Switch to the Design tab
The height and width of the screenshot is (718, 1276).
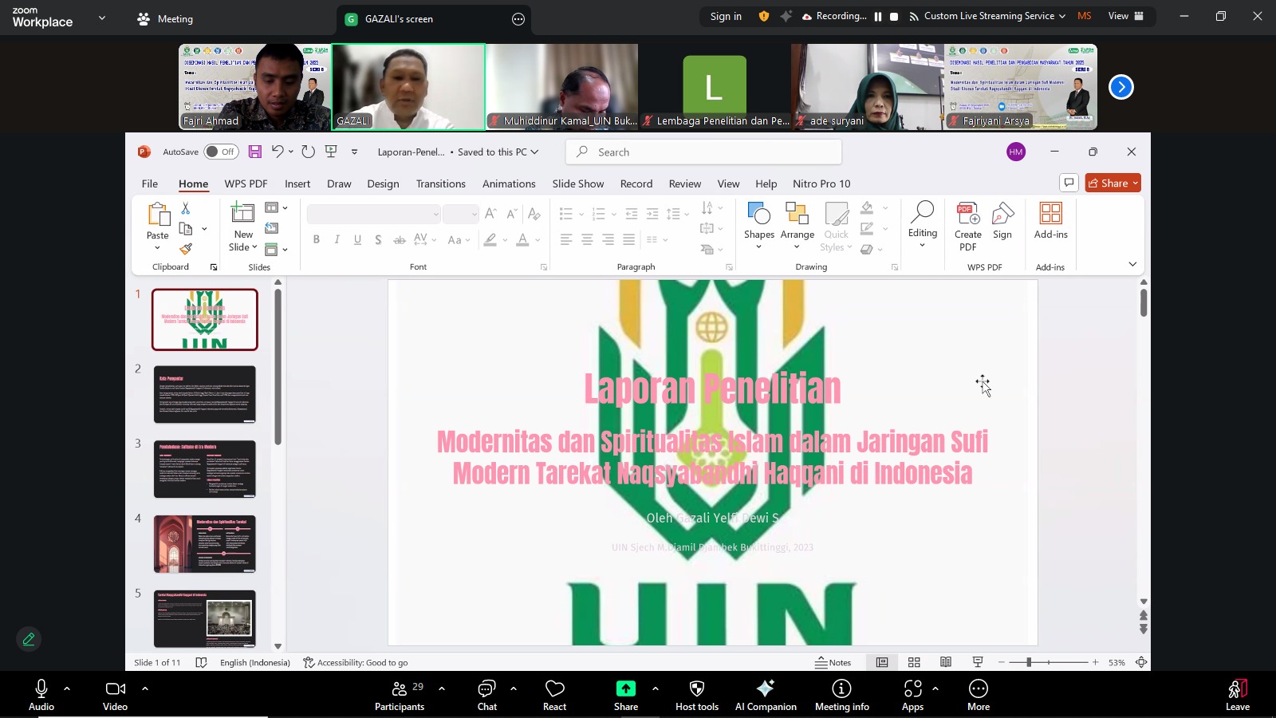(x=383, y=183)
